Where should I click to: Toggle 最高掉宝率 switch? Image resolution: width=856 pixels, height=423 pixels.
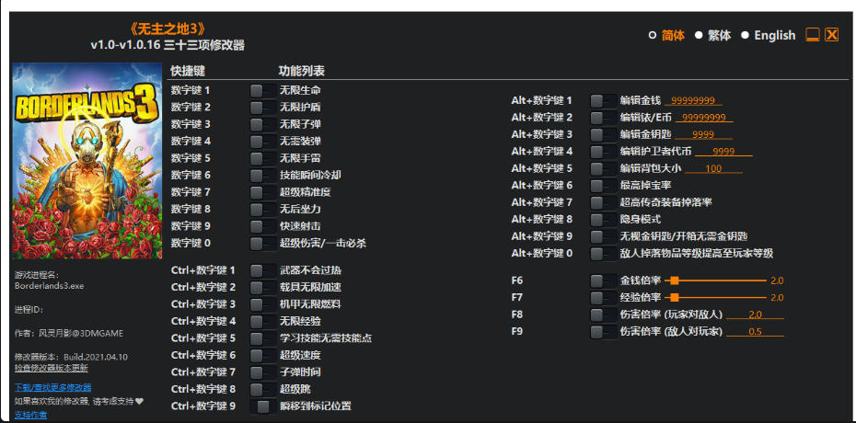coord(603,186)
